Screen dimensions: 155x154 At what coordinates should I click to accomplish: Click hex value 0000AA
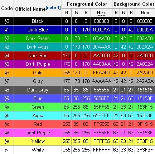[x=101, y=30]
